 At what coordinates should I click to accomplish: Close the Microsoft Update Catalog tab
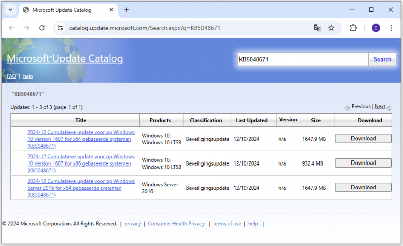point(111,10)
